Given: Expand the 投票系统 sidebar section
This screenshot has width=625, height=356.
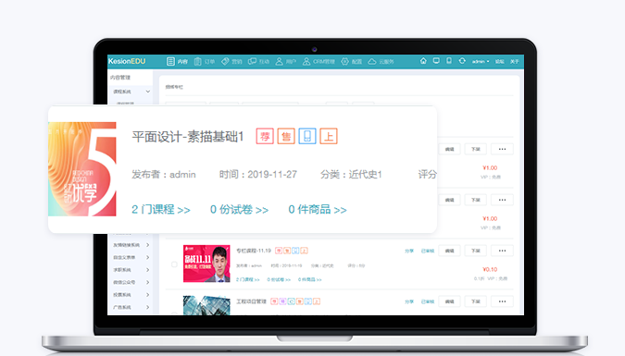Looking at the screenshot, I should [148, 295].
